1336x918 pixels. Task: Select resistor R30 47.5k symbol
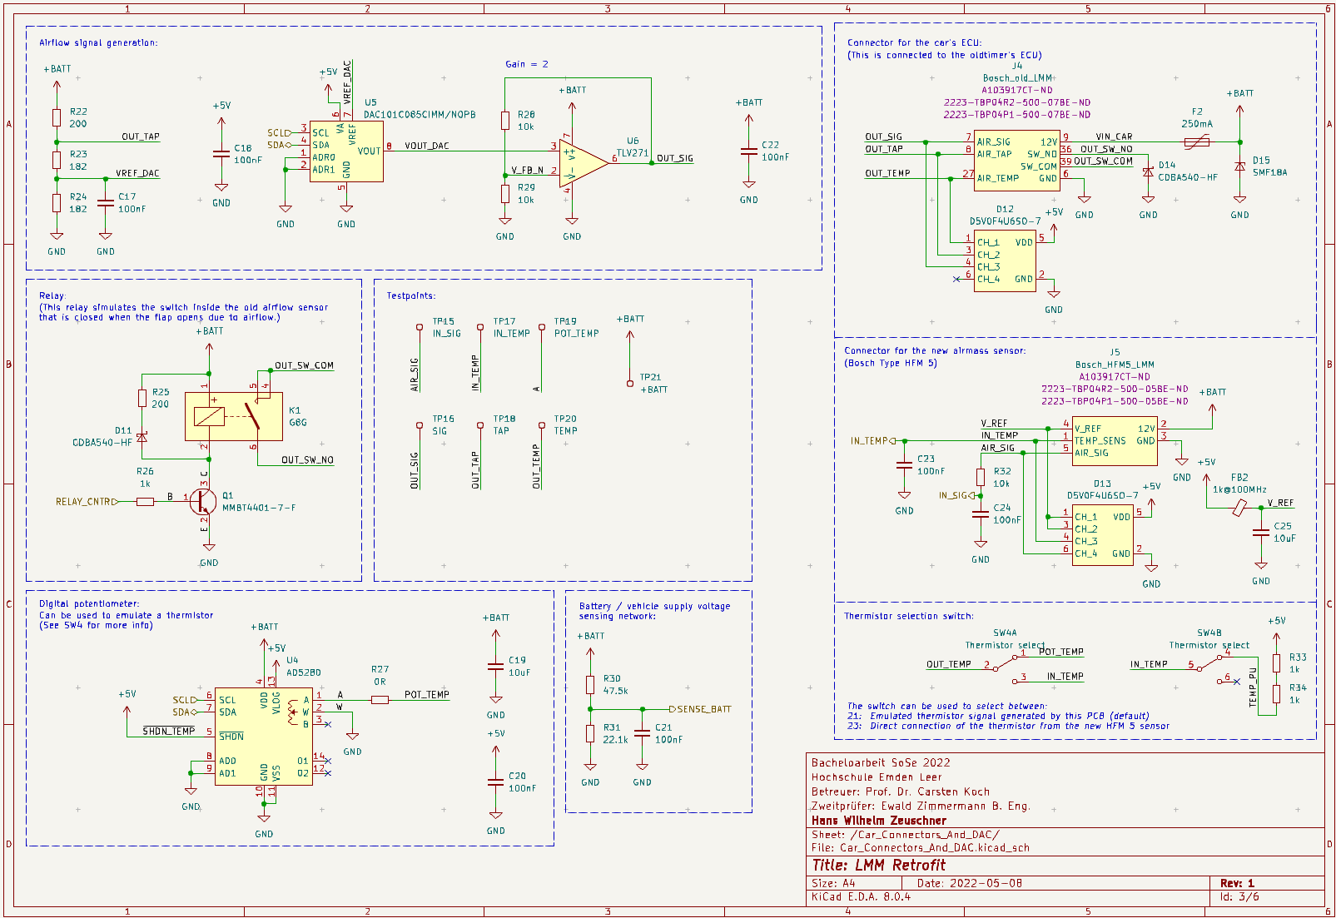590,685
